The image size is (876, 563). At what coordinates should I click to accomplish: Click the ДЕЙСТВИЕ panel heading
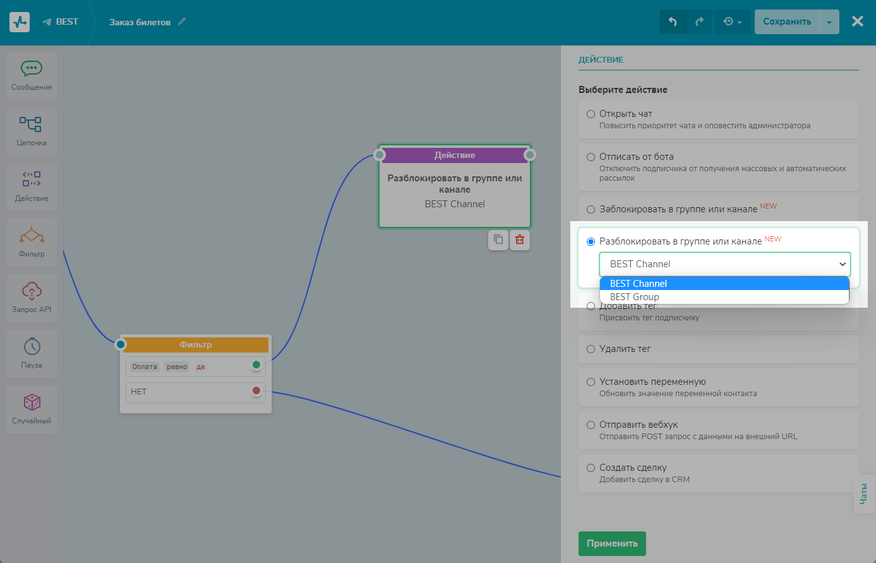pos(601,59)
